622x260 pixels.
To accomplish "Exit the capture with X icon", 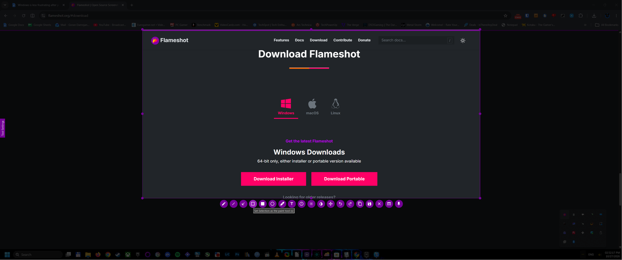I will tap(379, 204).
